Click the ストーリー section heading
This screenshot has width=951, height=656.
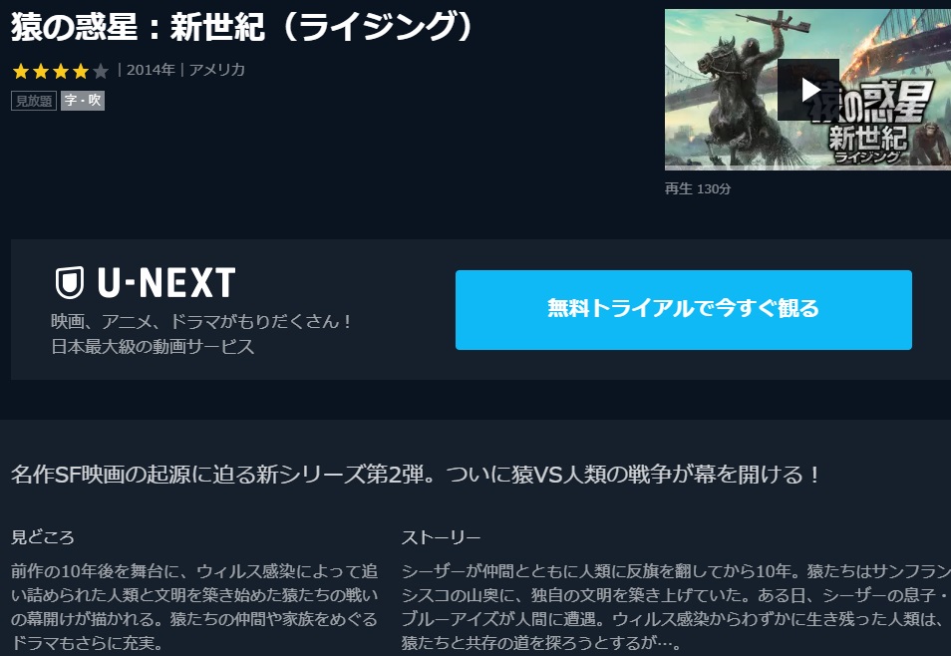point(441,537)
